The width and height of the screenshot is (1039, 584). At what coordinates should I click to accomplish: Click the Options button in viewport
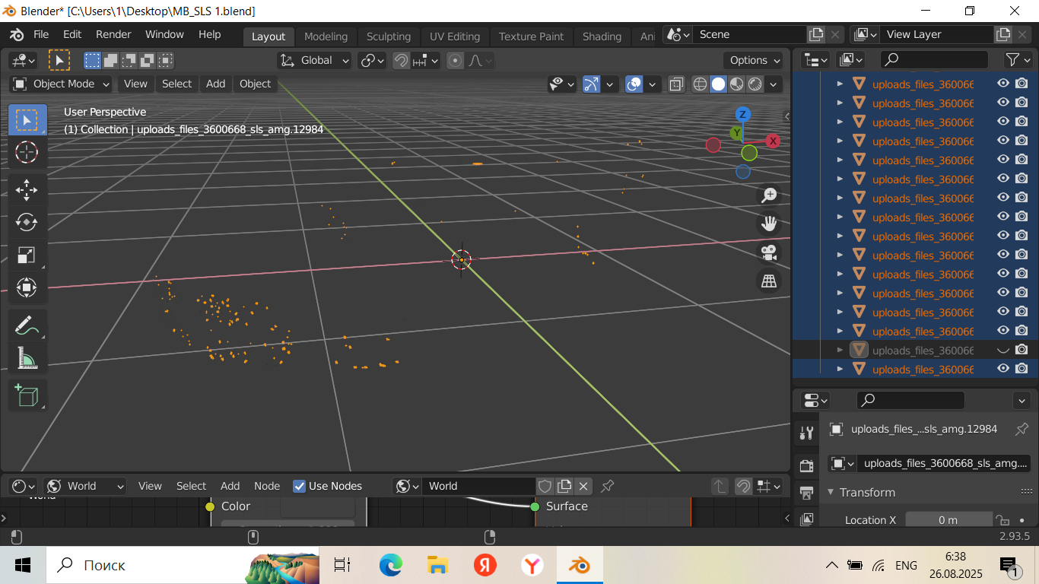[x=755, y=61]
